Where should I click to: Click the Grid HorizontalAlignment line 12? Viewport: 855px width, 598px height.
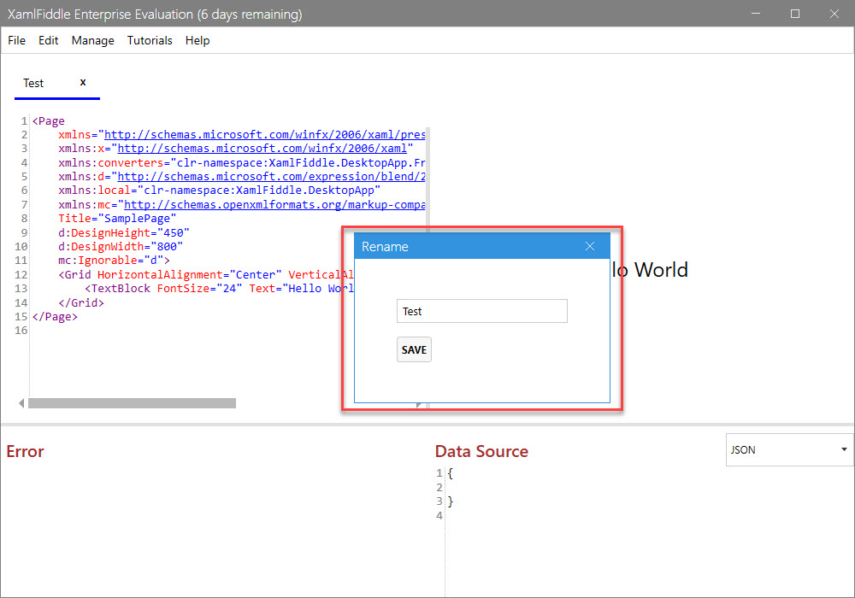tap(206, 274)
